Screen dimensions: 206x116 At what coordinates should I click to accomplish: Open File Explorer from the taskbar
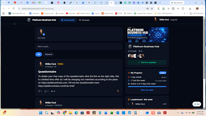[70, 113]
